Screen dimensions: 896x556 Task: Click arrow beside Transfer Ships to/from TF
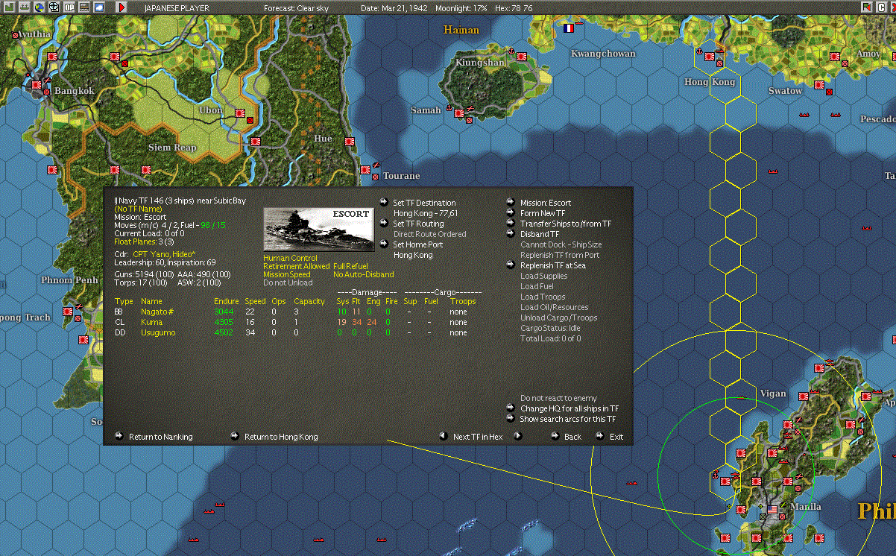pyautogui.click(x=511, y=223)
